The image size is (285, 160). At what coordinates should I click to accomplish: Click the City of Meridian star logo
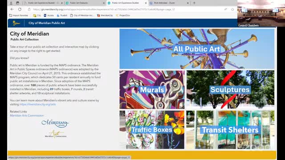(16, 23)
